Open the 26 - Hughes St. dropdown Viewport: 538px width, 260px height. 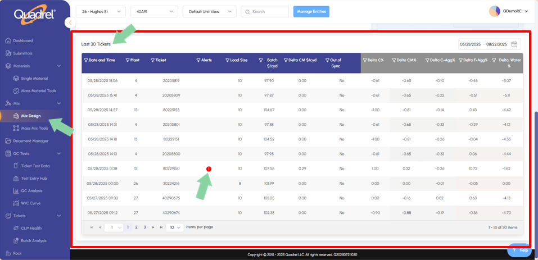coord(101,11)
